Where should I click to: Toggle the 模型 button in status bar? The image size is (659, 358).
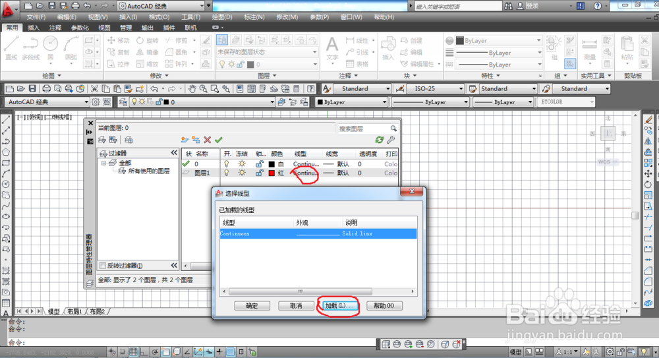(x=515, y=351)
